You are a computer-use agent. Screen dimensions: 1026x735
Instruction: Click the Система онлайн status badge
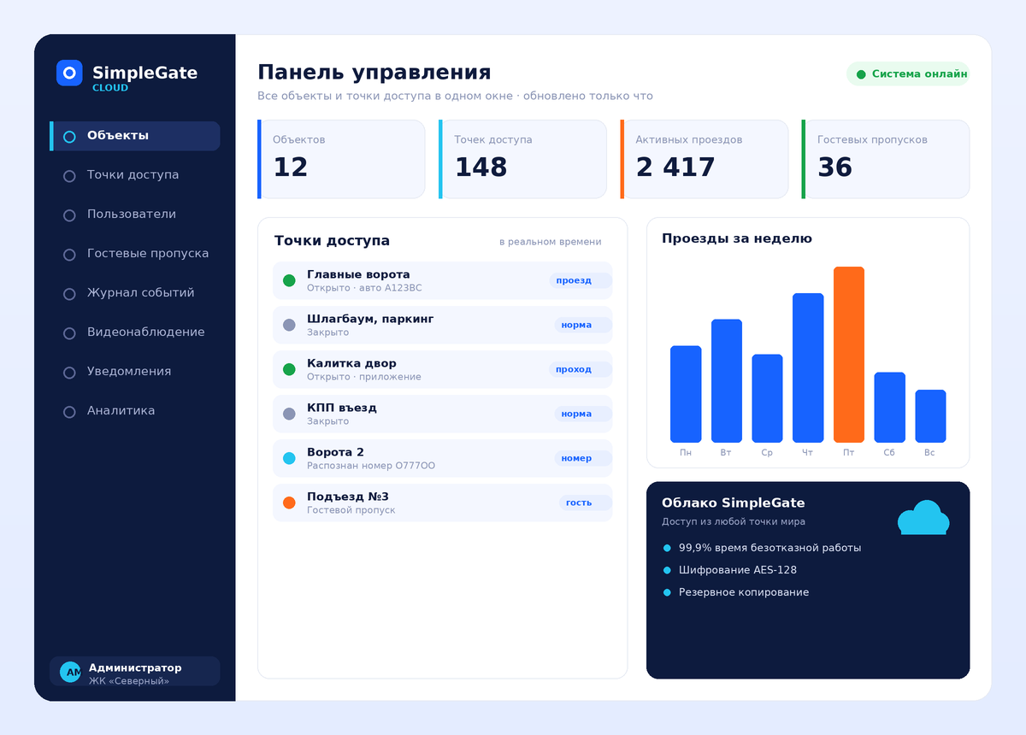click(x=908, y=74)
